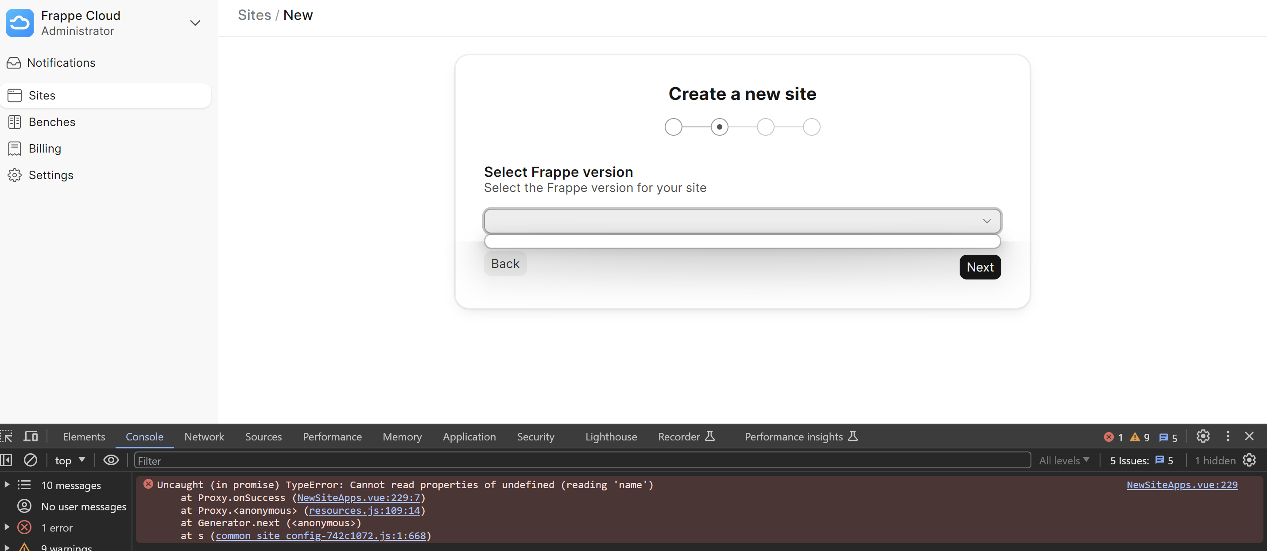Viewport: 1267px width, 551px height.
Task: Open DevTools settings gear
Action: pyautogui.click(x=1203, y=436)
